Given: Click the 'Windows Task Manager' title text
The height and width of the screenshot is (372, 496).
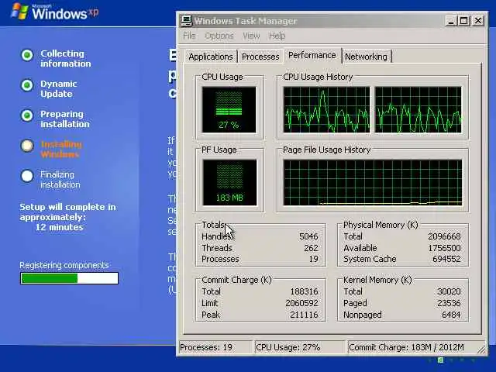Looking at the screenshot, I should coord(246,21).
